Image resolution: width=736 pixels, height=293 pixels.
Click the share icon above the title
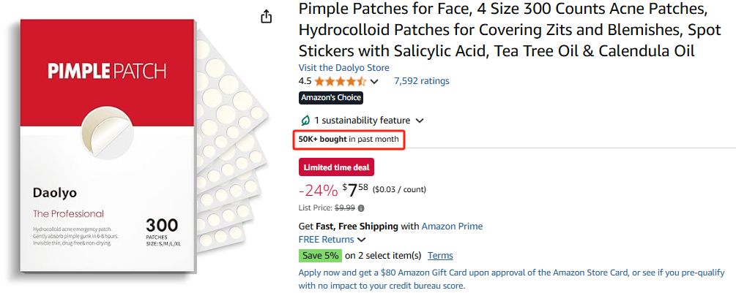click(267, 16)
